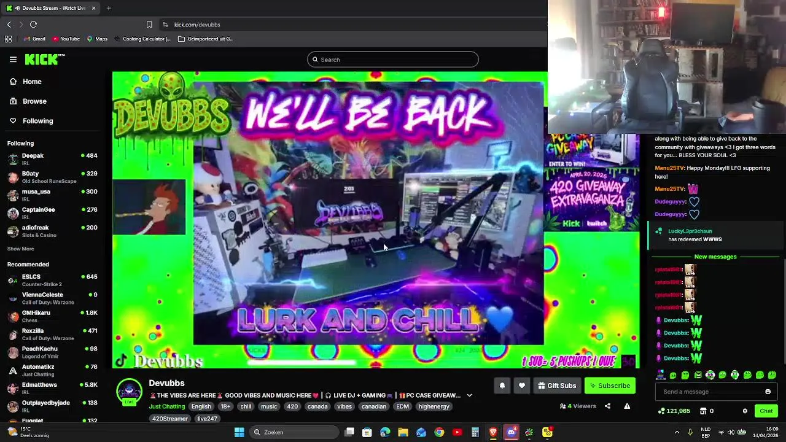Image resolution: width=786 pixels, height=442 pixels.
Task: Open the emoji picker in chat
Action: coord(768,392)
